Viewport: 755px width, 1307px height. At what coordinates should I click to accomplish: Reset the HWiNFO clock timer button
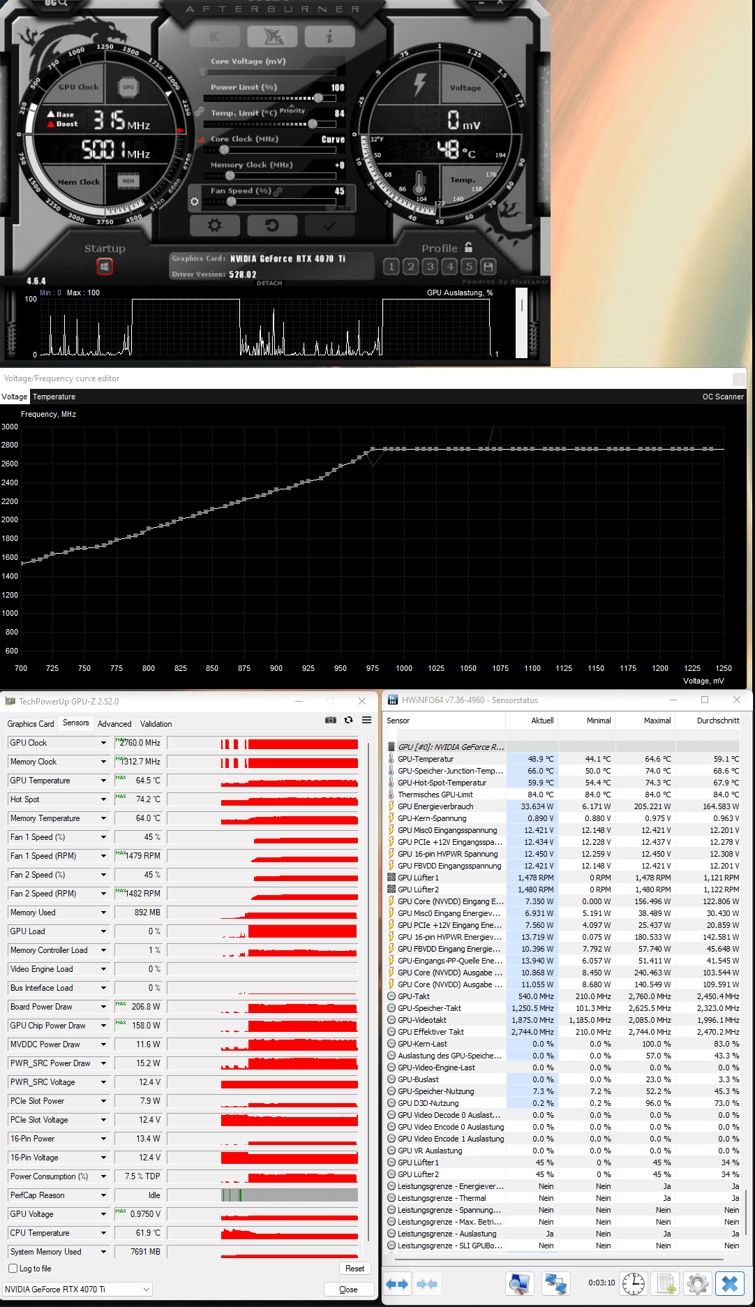click(634, 1283)
